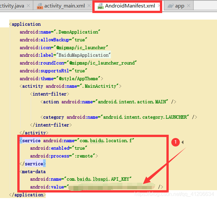Click the closing application tag

27,195
